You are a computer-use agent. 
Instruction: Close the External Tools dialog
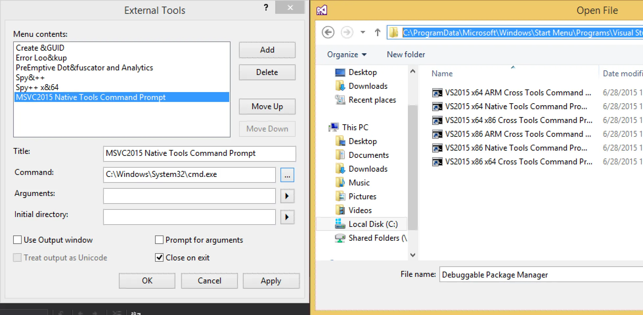pos(290,7)
